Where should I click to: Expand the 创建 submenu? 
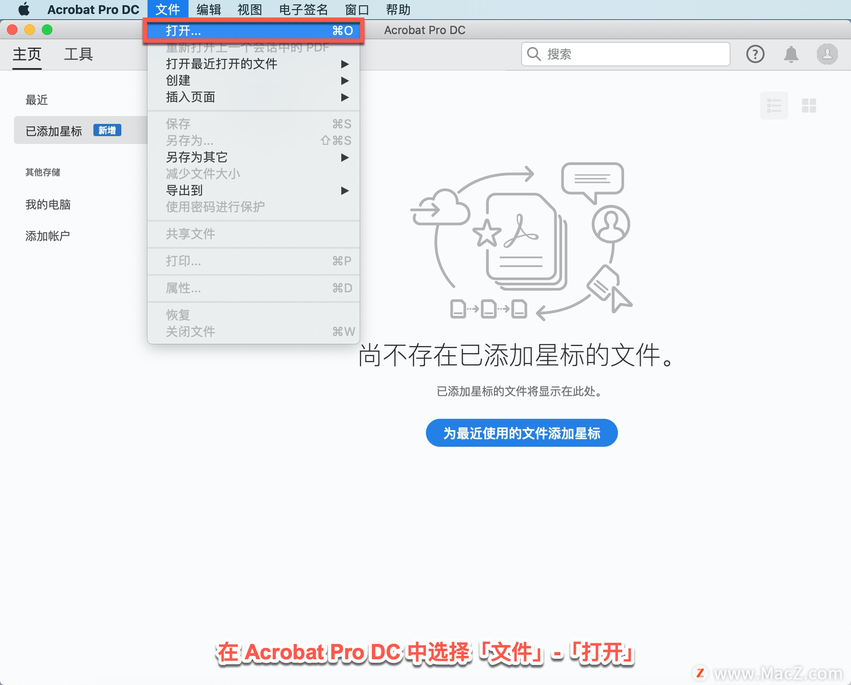(x=253, y=81)
